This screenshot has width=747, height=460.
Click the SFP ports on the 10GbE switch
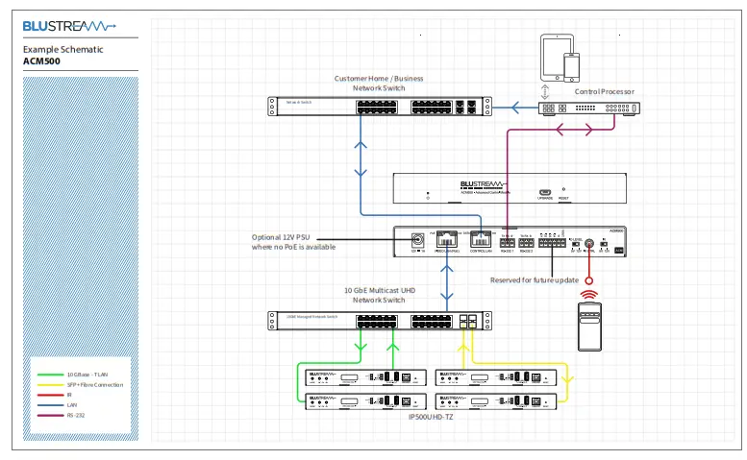pyautogui.click(x=468, y=321)
